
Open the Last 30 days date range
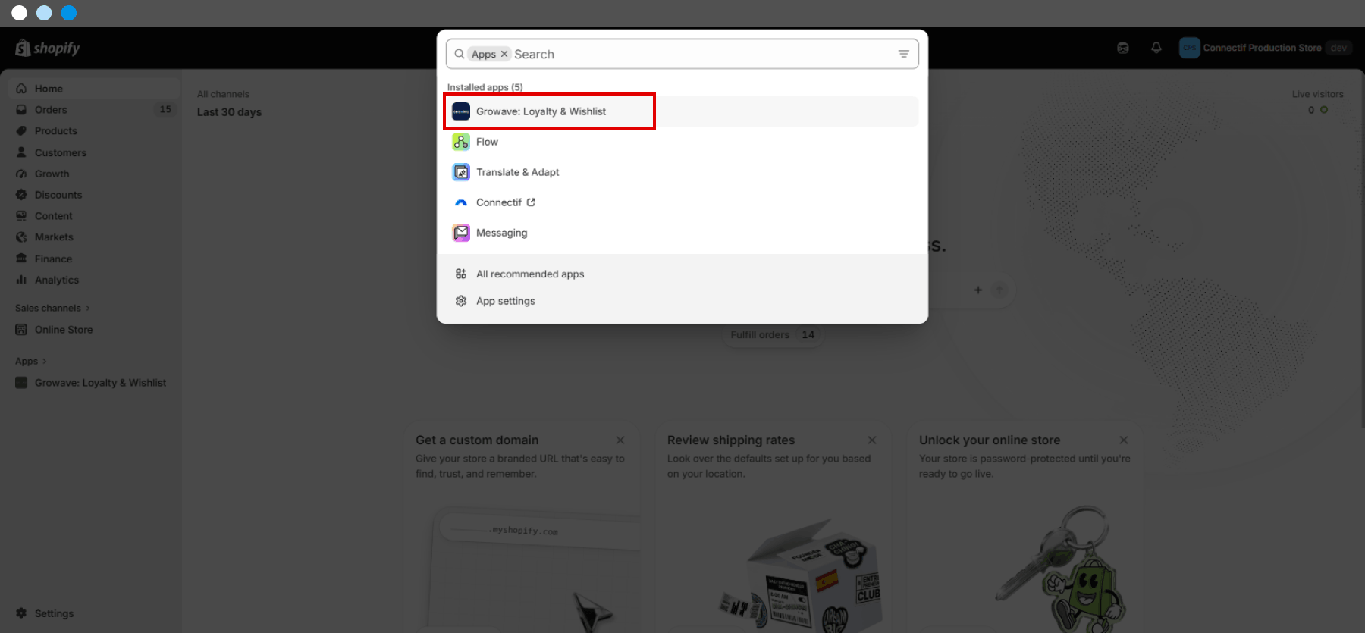229,112
